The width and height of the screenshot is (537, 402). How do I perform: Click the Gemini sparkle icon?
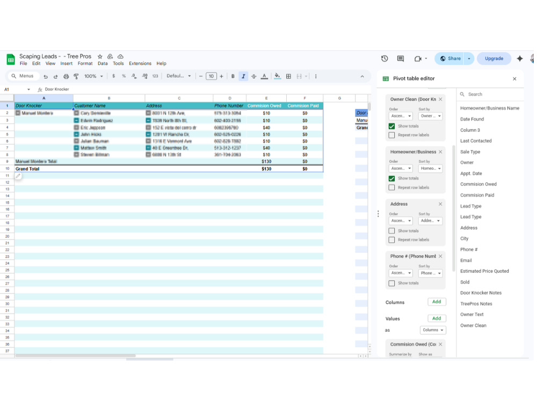click(520, 58)
